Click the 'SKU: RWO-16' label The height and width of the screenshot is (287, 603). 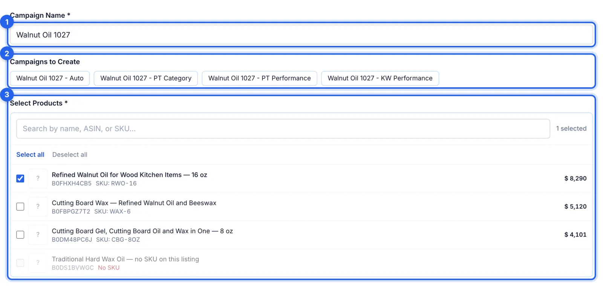116,184
